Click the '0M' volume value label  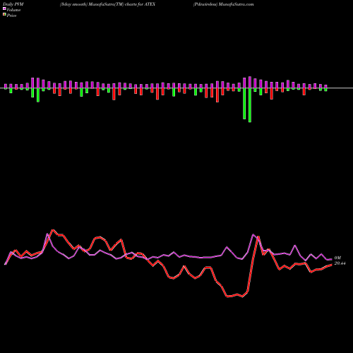click(x=337, y=258)
